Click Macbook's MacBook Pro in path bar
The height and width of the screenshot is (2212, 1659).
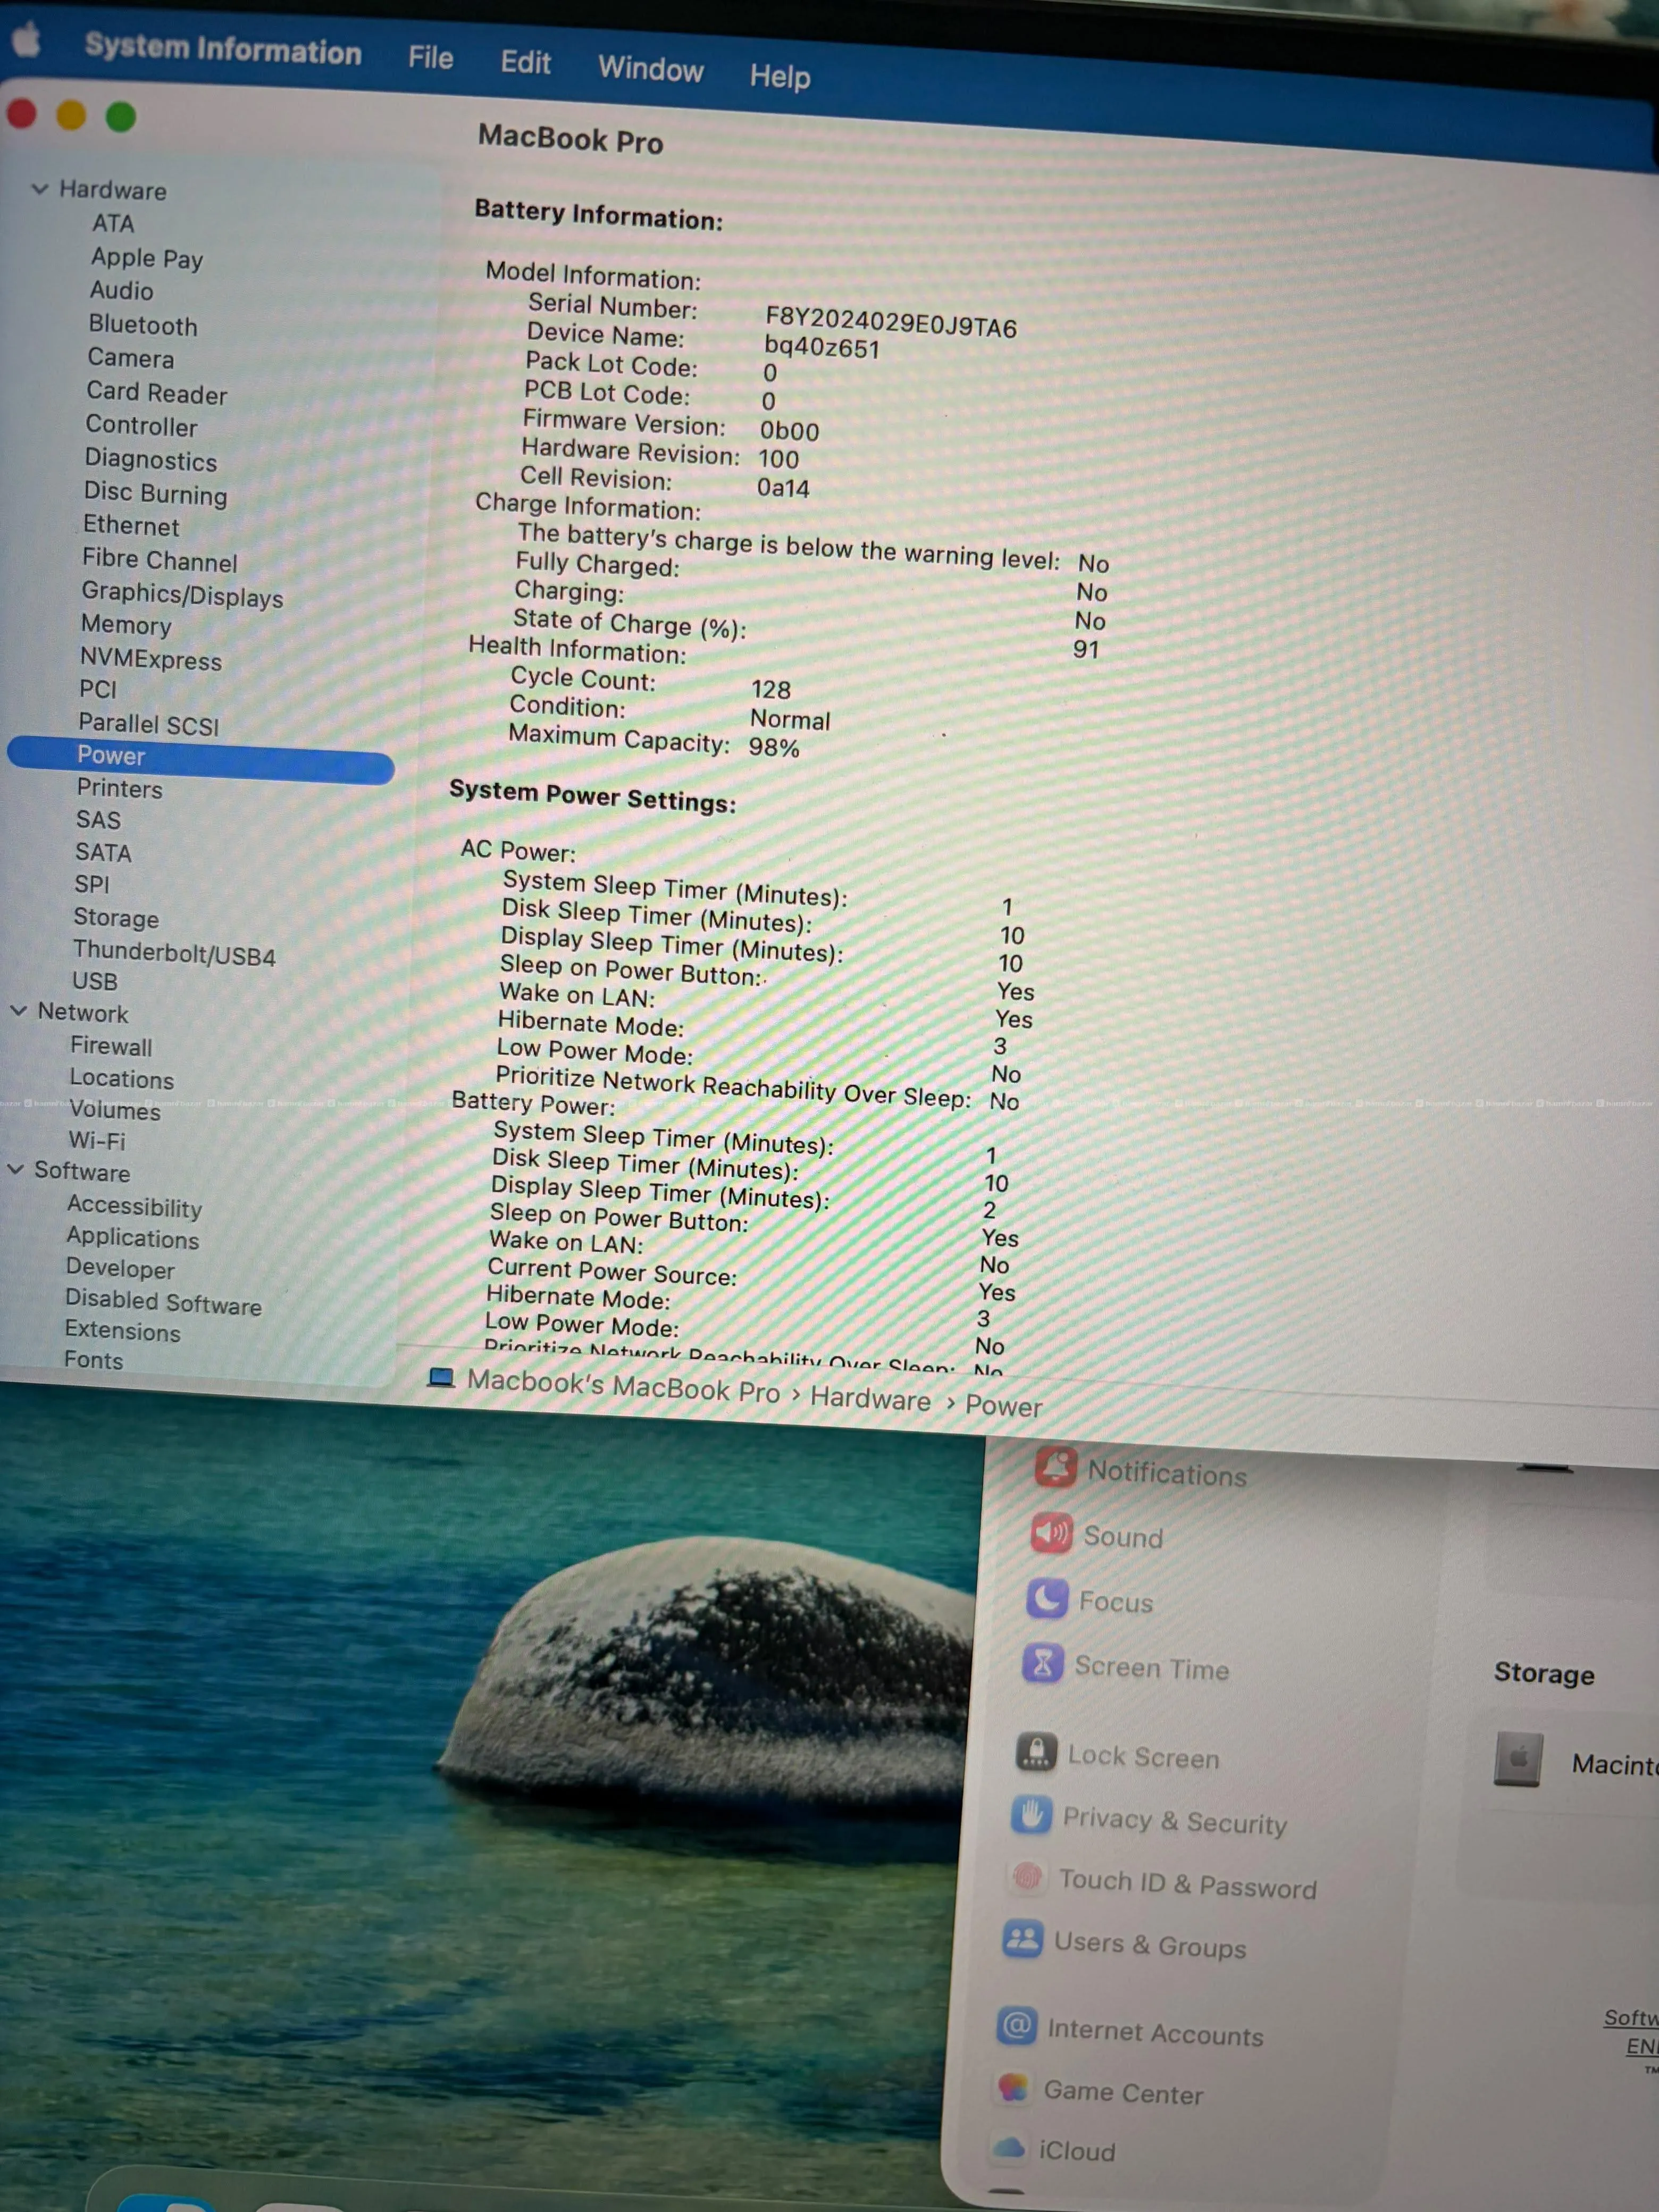[x=623, y=1387]
